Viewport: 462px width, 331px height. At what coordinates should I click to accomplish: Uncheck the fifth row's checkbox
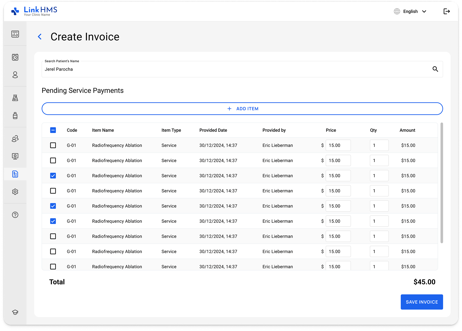click(x=53, y=206)
